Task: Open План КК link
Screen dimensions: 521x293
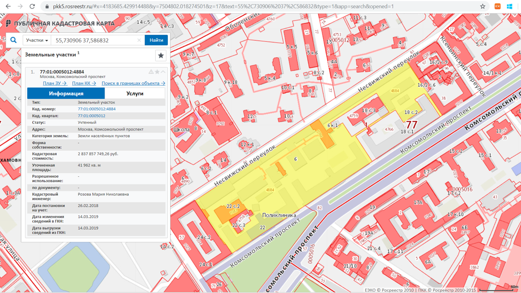Action: (84, 83)
